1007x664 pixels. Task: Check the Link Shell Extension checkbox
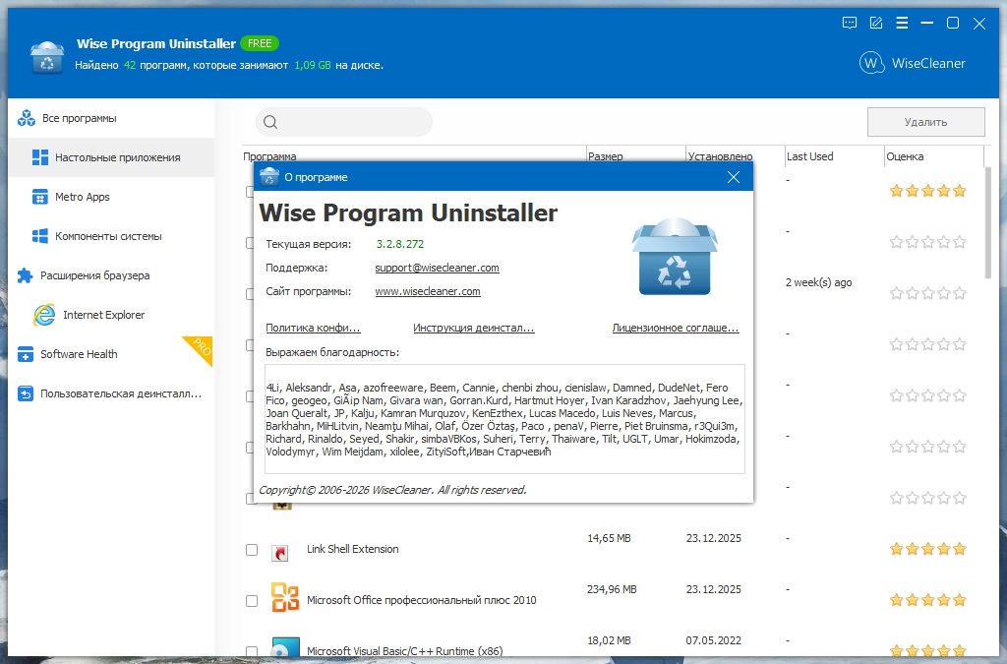point(252,550)
